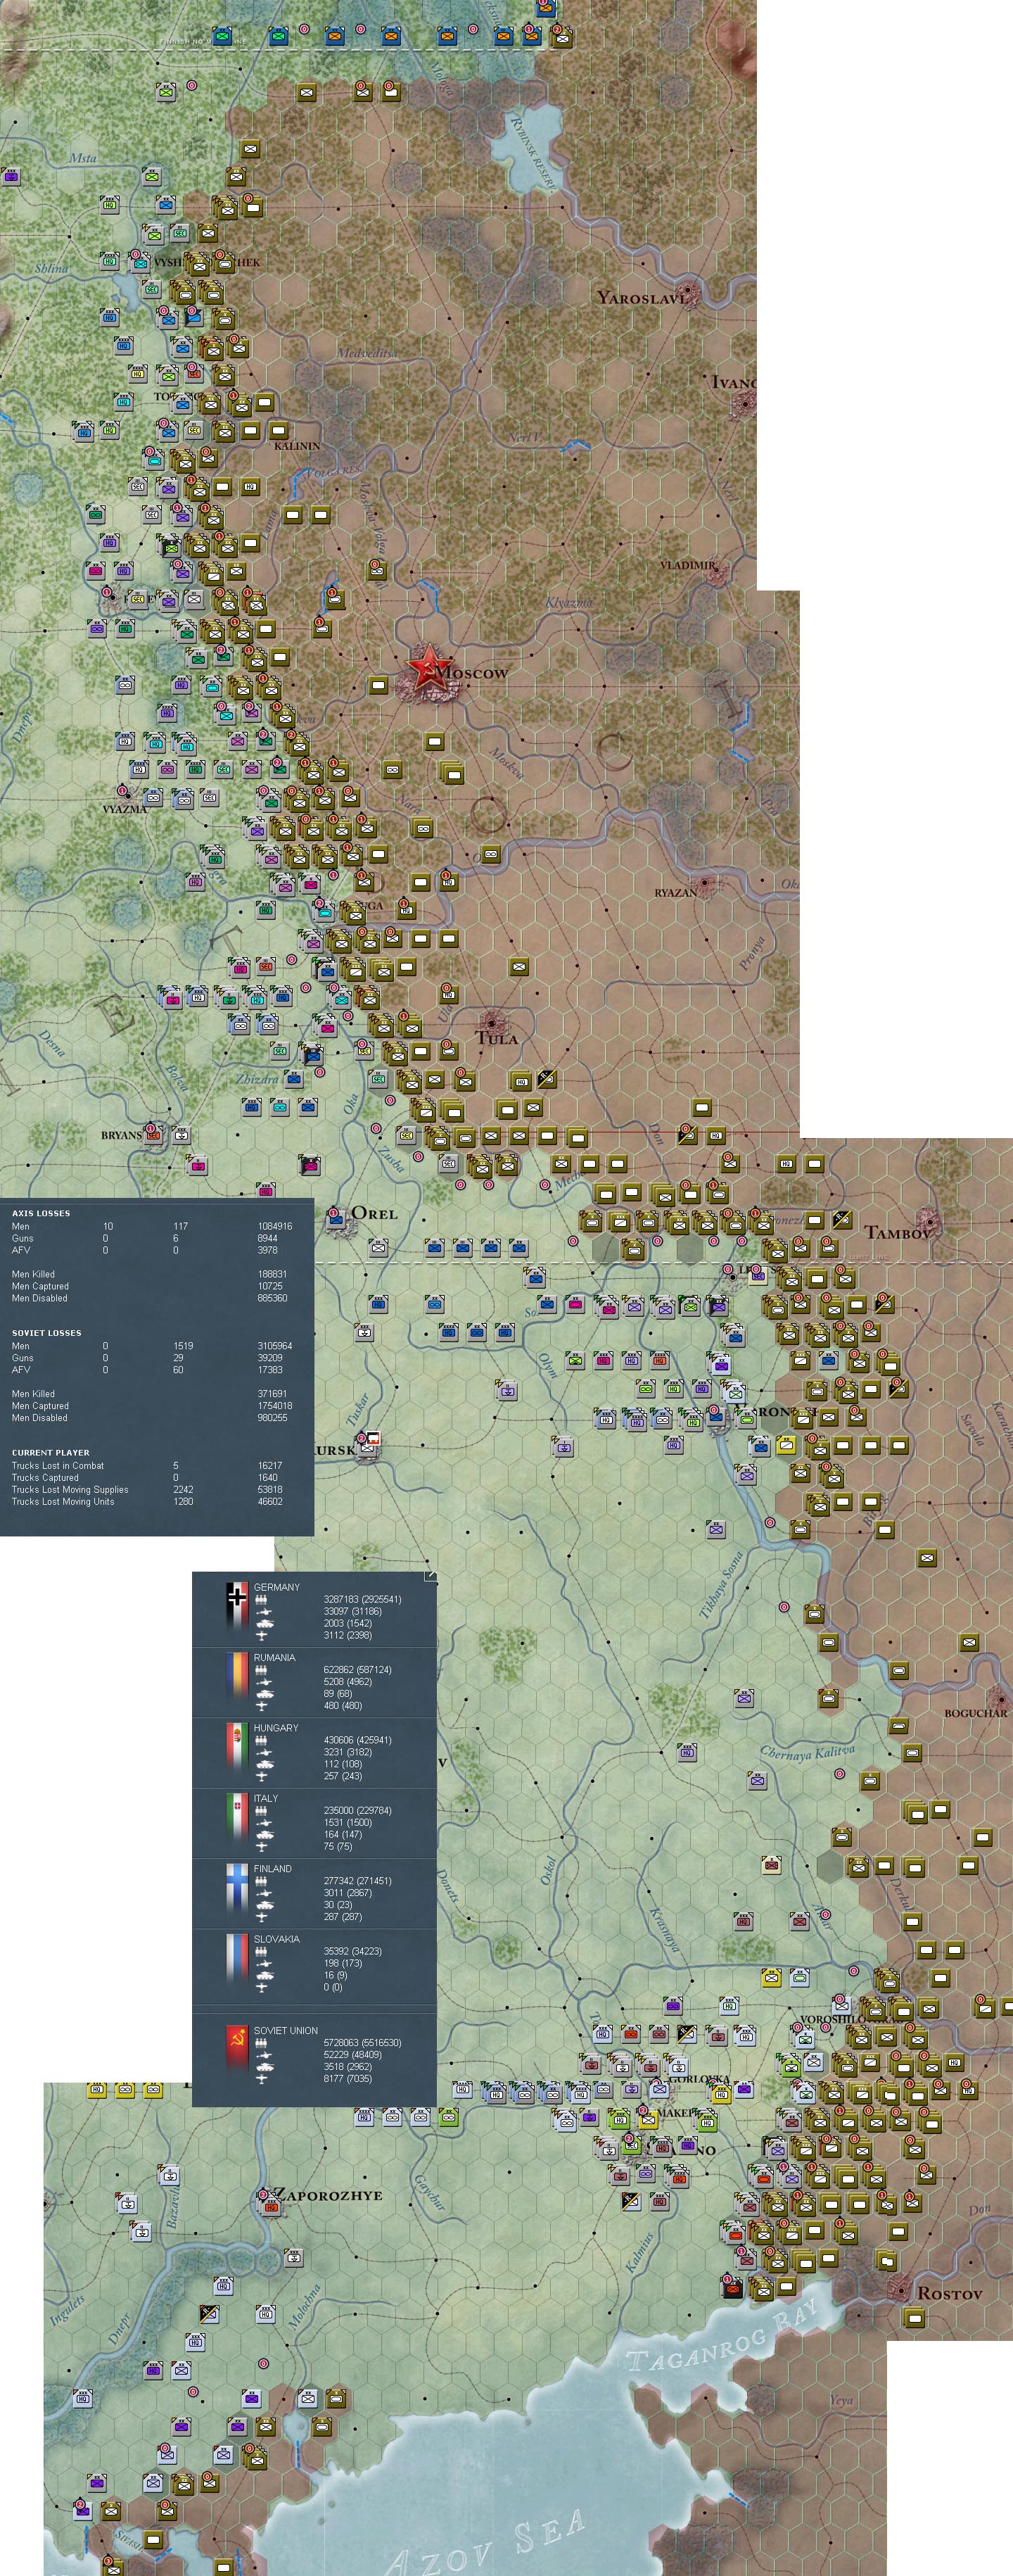Click the Azov Sea map label
Image resolution: width=1013 pixels, height=2576 pixels.
(x=487, y=2542)
